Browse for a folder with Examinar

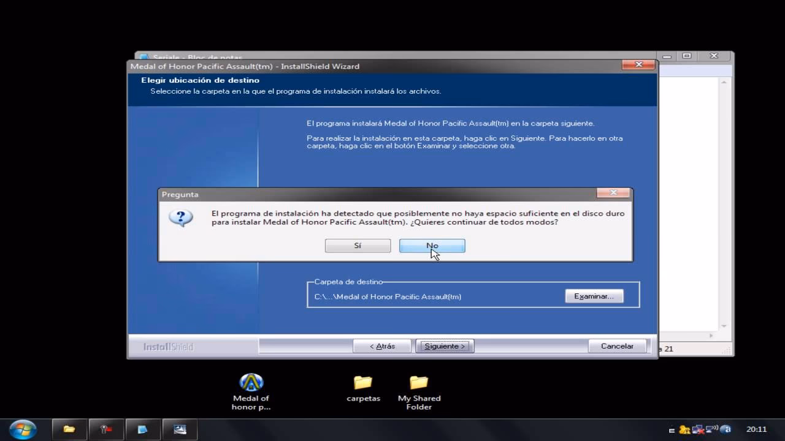(594, 296)
